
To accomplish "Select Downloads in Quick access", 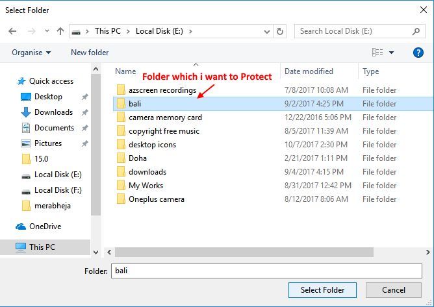I will (53, 112).
